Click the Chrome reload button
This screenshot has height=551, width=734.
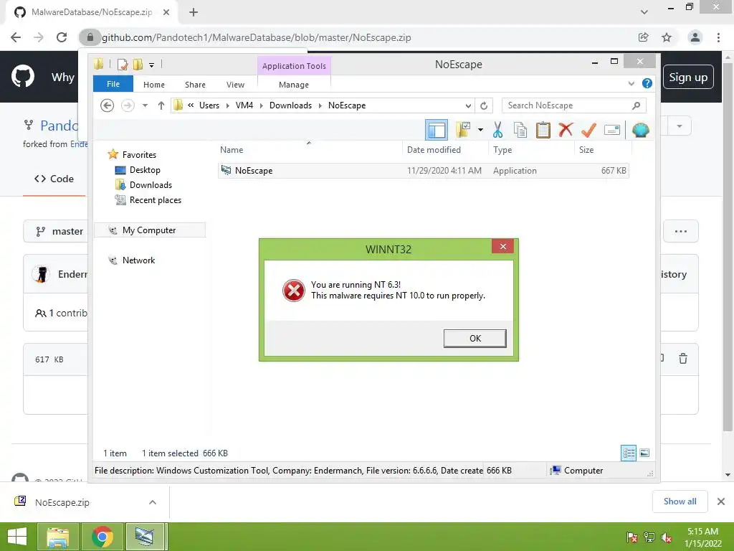click(x=62, y=37)
